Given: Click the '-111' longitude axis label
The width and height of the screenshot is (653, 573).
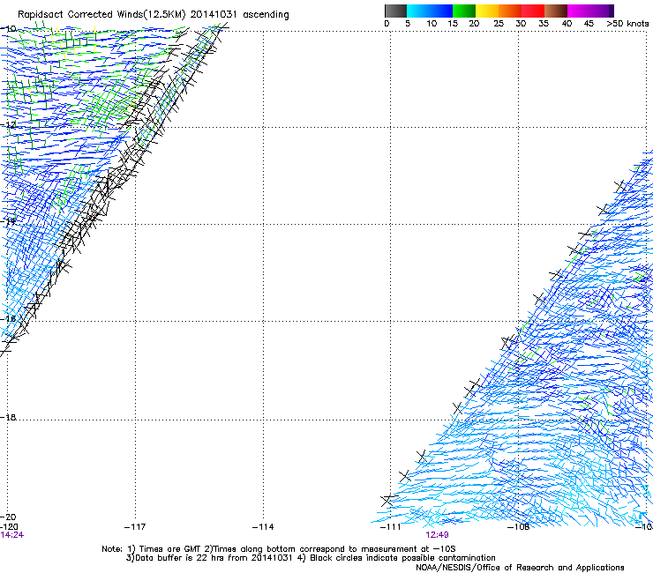Looking at the screenshot, I should click(x=391, y=527).
